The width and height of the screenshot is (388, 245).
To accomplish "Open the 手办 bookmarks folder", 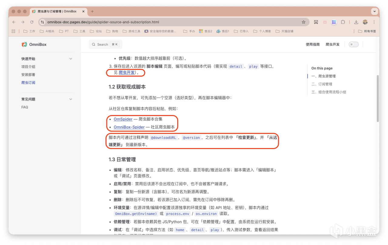I will [x=189, y=31].
